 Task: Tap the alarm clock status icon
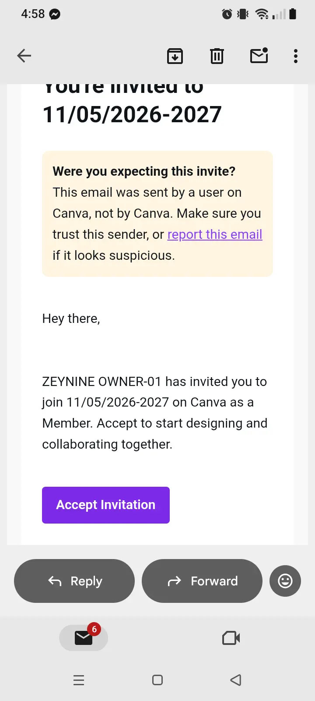(x=227, y=14)
